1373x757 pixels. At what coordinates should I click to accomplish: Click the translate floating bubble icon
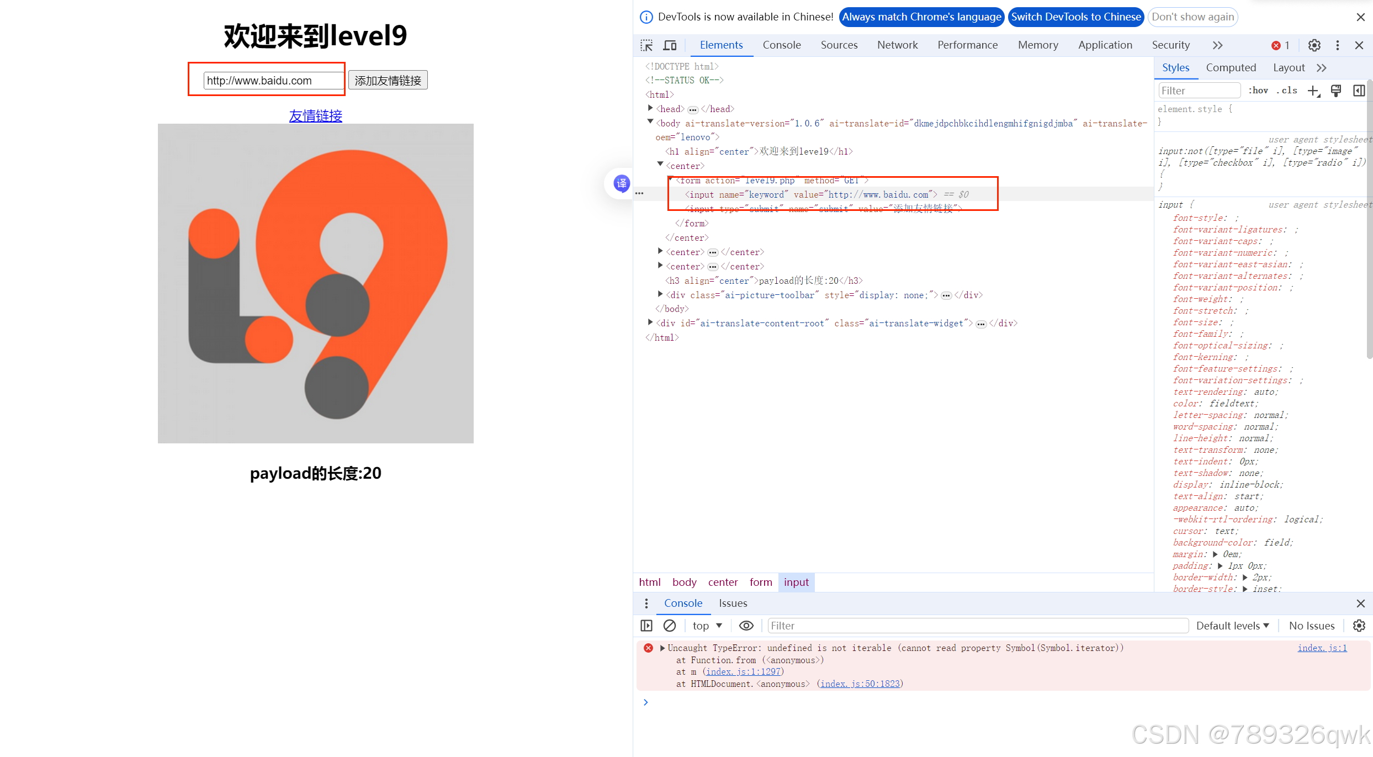(x=621, y=183)
